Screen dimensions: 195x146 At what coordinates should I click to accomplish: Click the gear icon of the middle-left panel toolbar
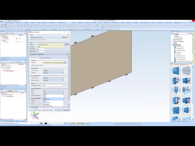[x=26, y=62]
